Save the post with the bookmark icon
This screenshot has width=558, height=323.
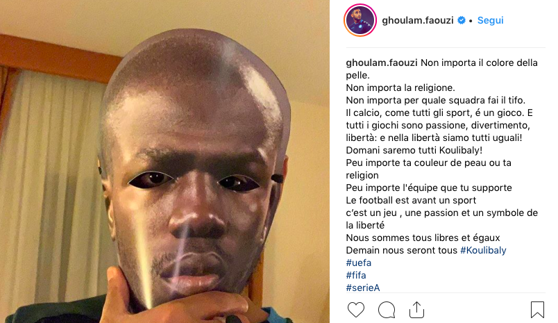click(x=537, y=310)
